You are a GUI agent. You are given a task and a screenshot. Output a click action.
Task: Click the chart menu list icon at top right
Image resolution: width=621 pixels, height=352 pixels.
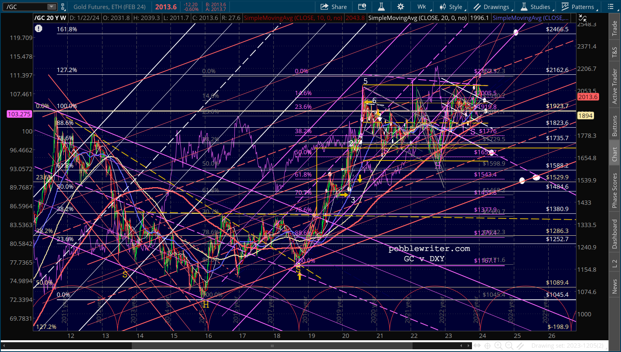tap(610, 7)
